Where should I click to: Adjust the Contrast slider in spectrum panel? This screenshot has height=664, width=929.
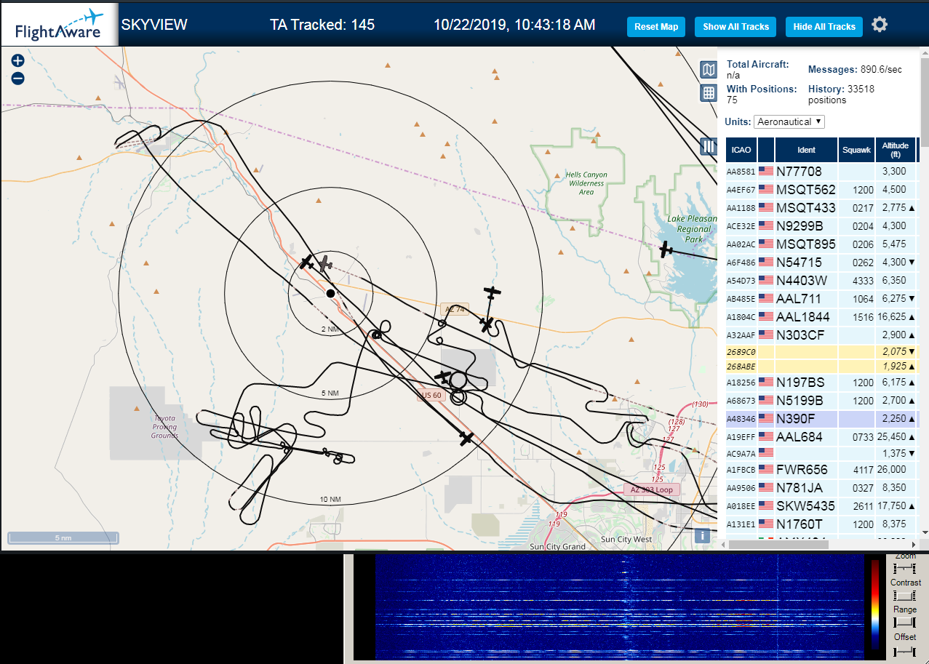tap(905, 596)
